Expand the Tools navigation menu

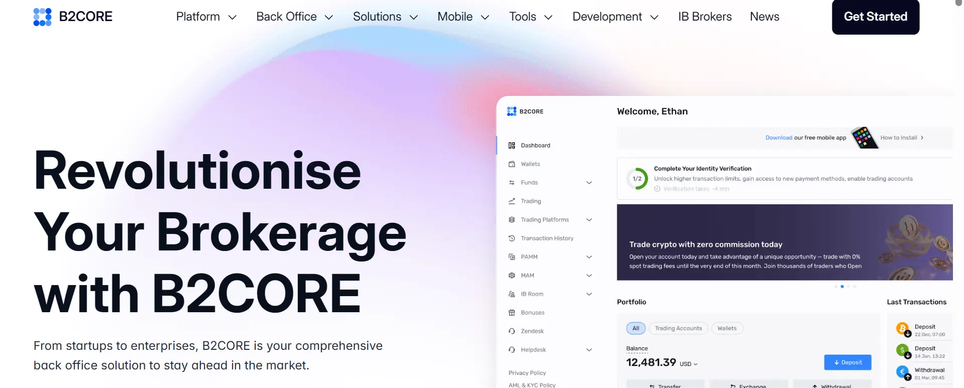(x=531, y=17)
